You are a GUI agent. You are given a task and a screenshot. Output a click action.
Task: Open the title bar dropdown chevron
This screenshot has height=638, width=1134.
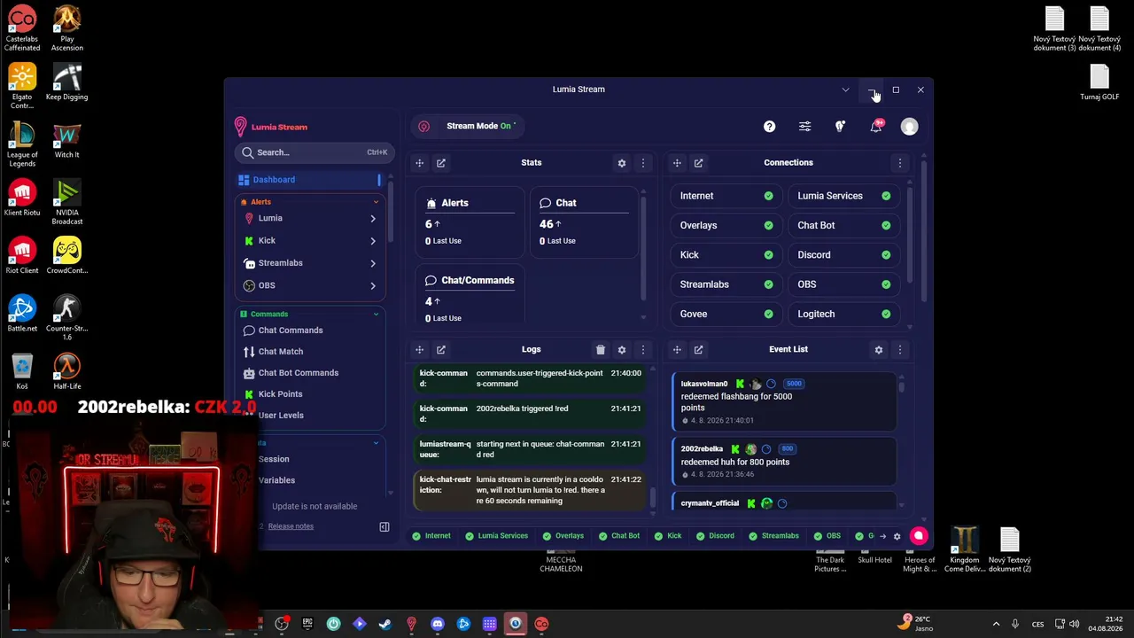(x=845, y=89)
